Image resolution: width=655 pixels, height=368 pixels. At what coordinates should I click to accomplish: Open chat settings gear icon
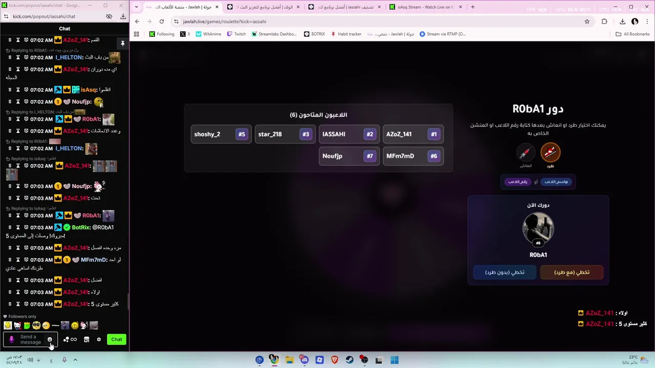click(x=99, y=339)
